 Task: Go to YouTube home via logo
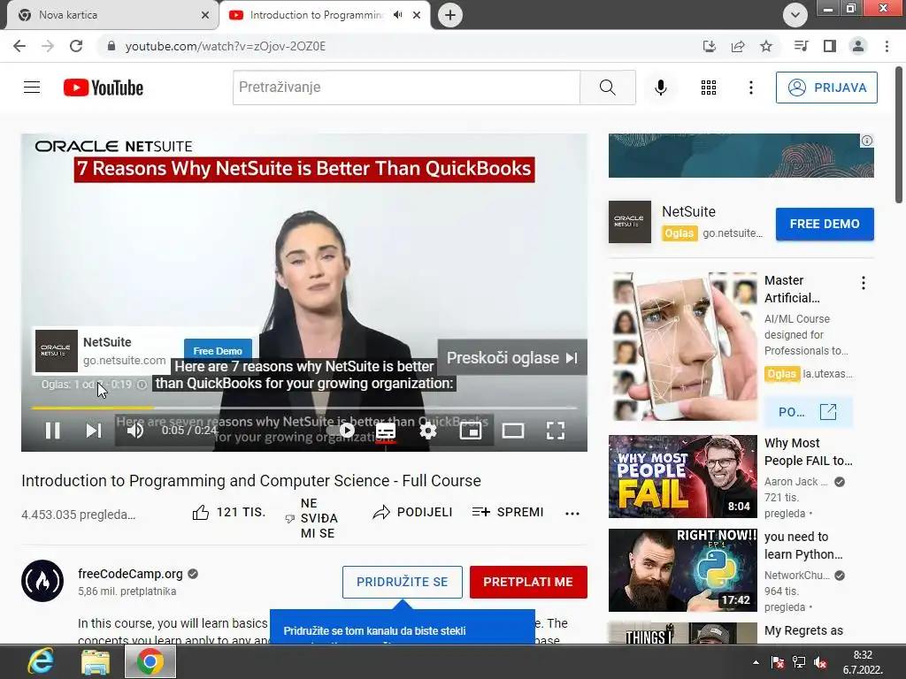(104, 88)
